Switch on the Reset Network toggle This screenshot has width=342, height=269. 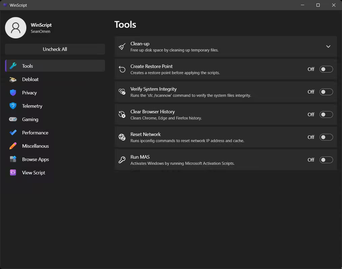(x=326, y=137)
